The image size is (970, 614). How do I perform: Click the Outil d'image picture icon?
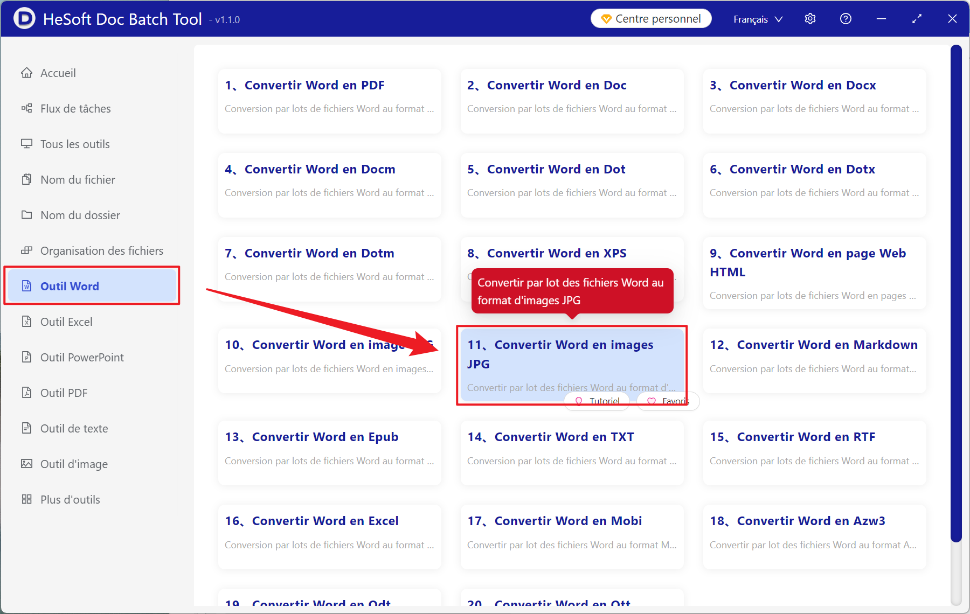click(26, 464)
